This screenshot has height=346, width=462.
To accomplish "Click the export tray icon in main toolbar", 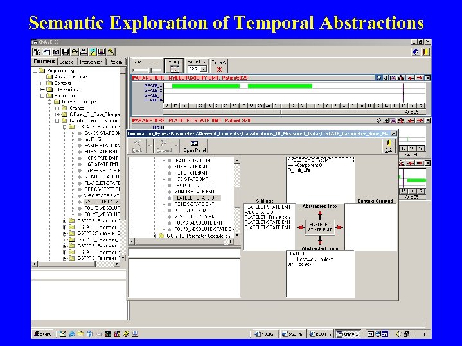I will pyautogui.click(x=84, y=52).
